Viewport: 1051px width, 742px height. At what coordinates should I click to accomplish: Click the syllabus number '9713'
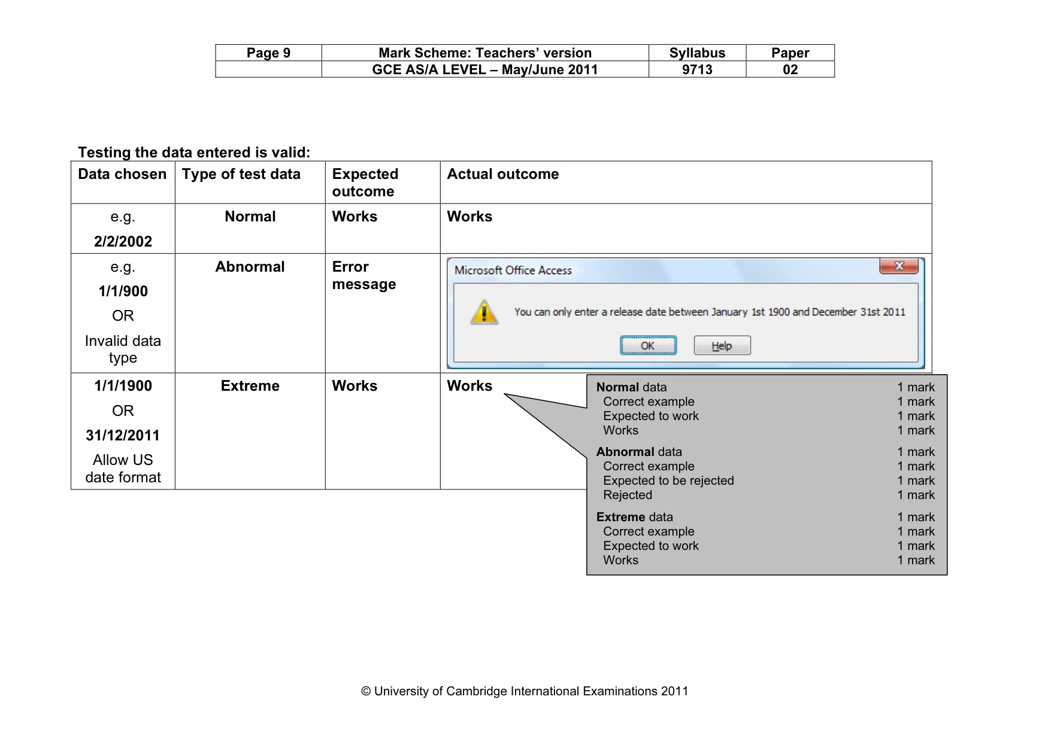pos(697,69)
